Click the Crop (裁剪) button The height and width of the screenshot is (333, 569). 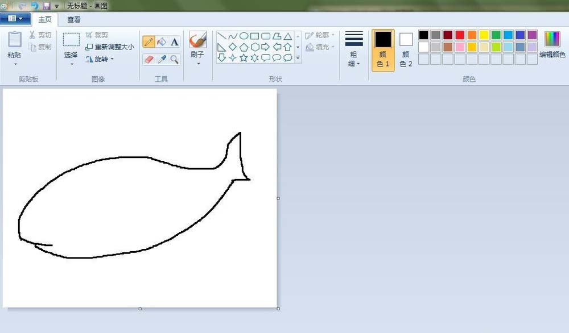pos(97,35)
